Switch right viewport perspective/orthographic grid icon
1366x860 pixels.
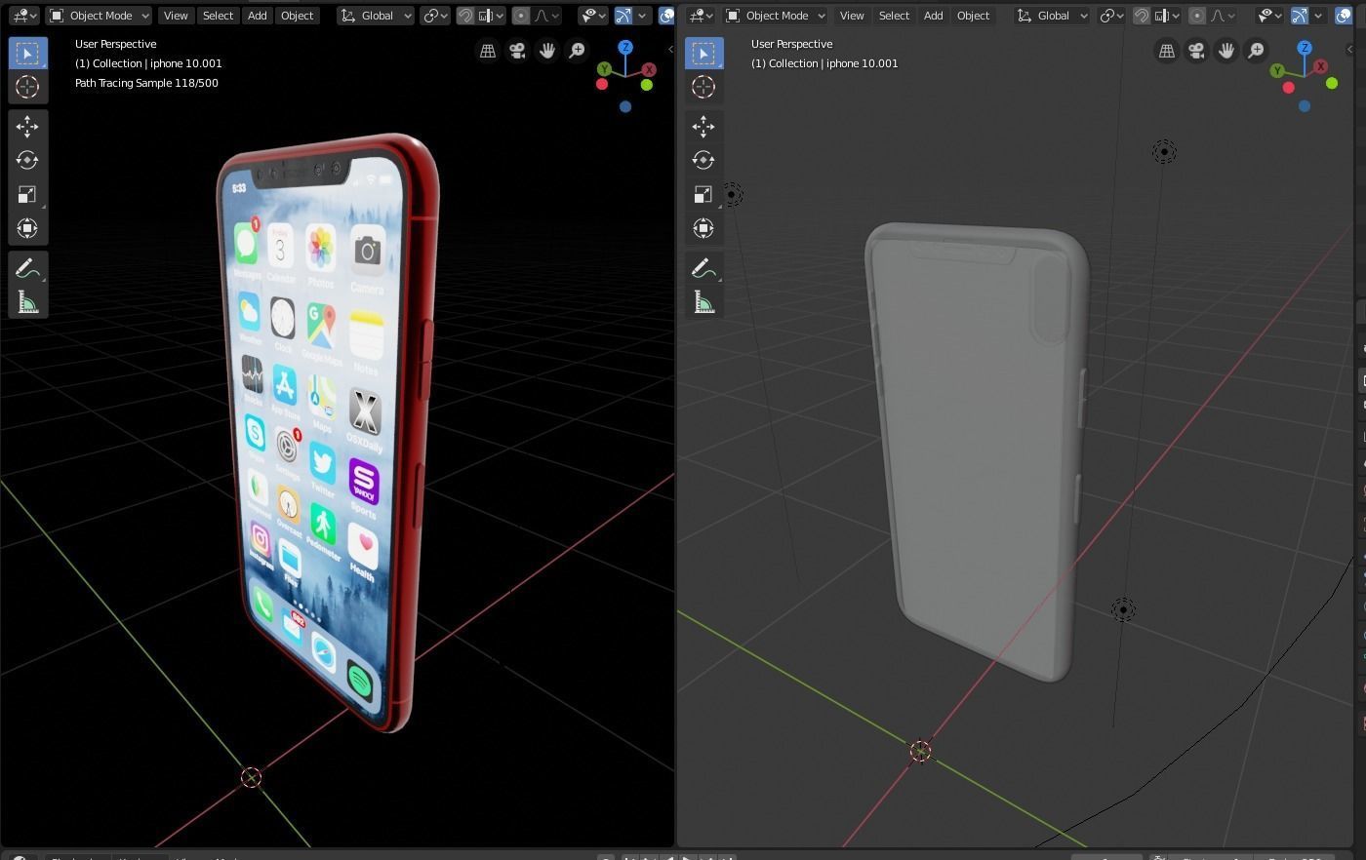(x=1166, y=51)
